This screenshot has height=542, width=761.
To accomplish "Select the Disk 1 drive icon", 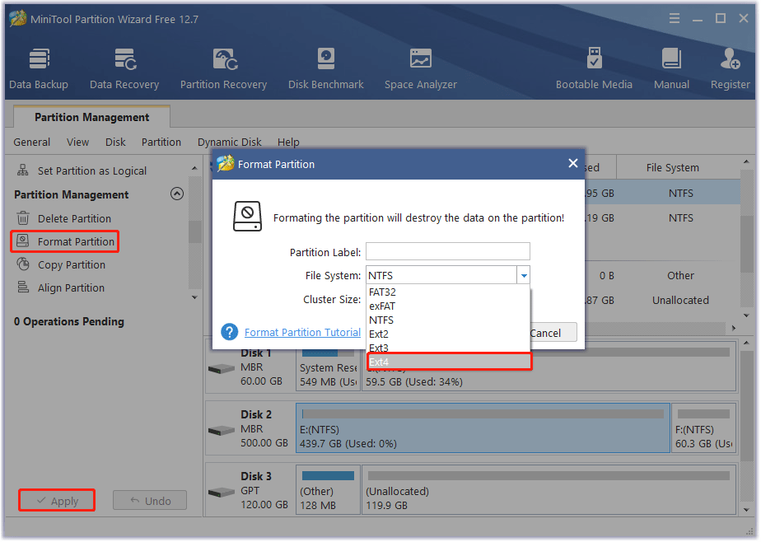I will pos(222,369).
